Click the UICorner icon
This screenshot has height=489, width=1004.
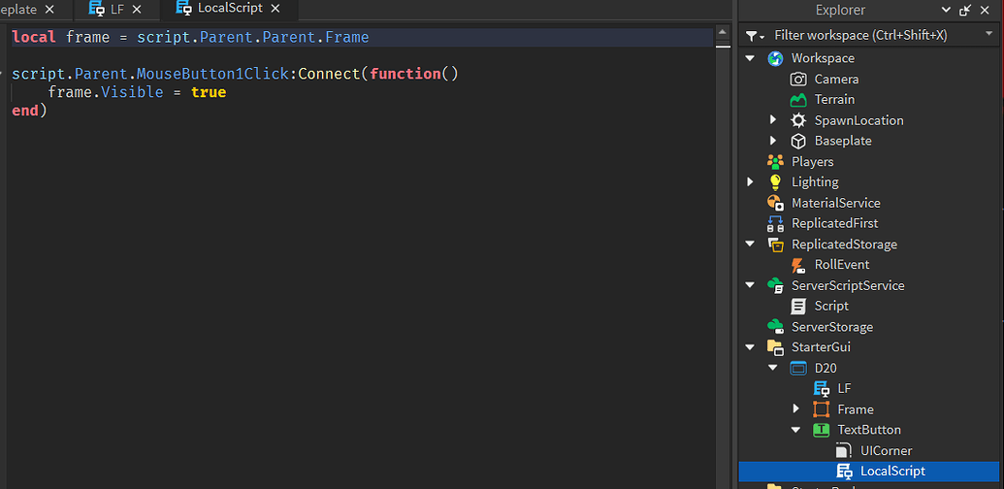tap(845, 450)
